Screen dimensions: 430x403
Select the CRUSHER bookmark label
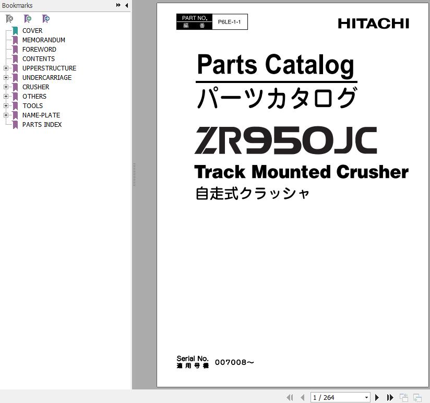35,87
